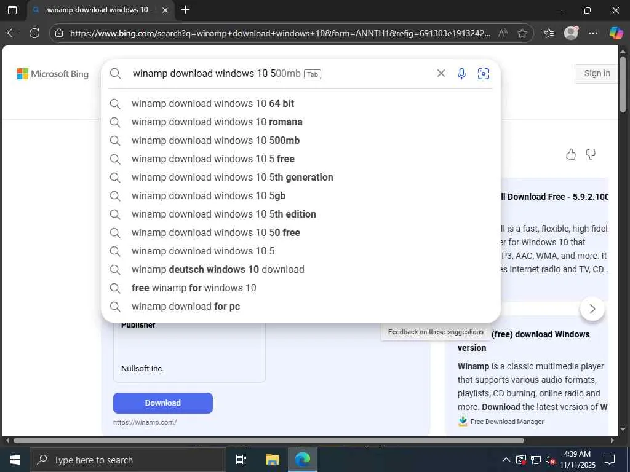Pick the 500mb suggestion
Screen dimensions: 630x472
300,141
